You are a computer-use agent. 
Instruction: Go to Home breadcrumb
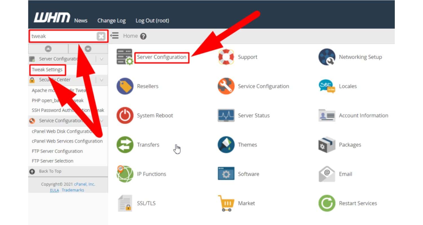click(130, 36)
